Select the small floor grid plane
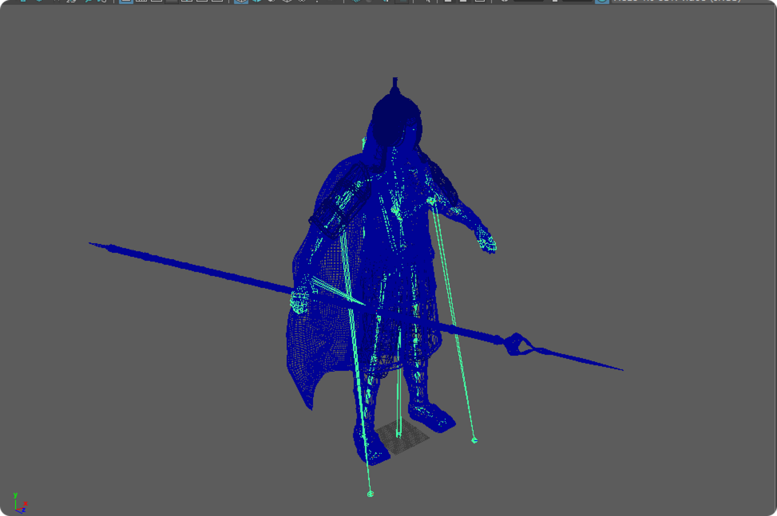The width and height of the screenshot is (777, 516). click(x=402, y=438)
